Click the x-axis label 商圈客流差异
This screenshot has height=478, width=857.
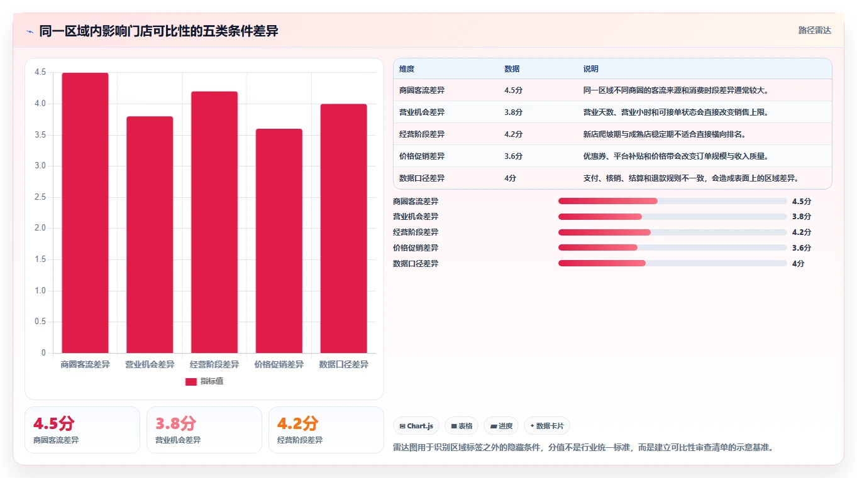click(x=85, y=364)
